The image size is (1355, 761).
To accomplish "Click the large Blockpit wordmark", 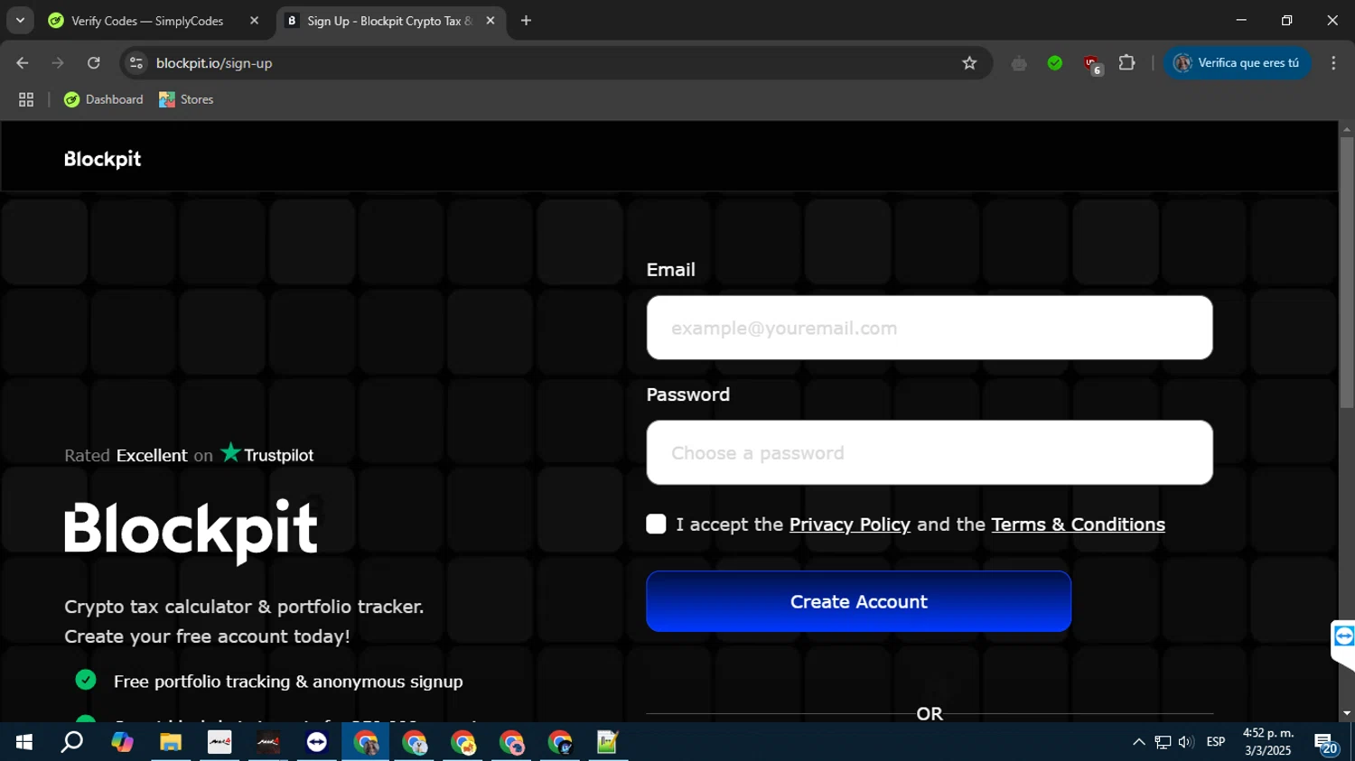I will [x=191, y=531].
